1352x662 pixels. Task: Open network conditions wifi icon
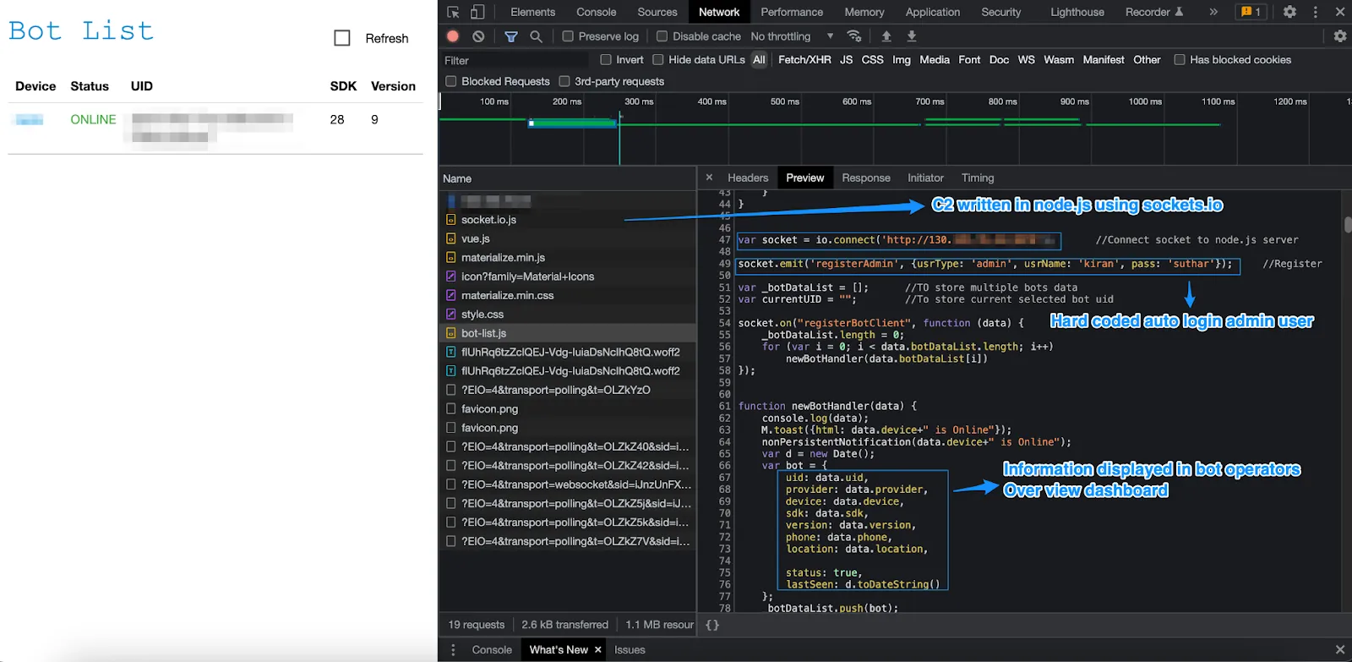(x=854, y=36)
